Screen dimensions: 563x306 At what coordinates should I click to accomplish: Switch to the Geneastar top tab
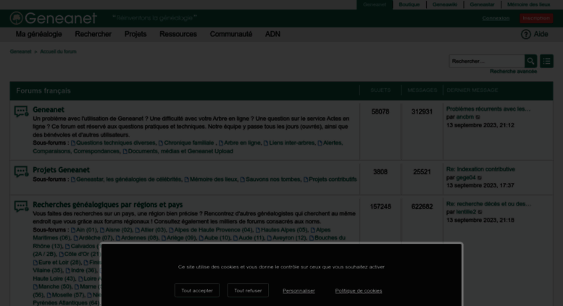click(482, 4)
